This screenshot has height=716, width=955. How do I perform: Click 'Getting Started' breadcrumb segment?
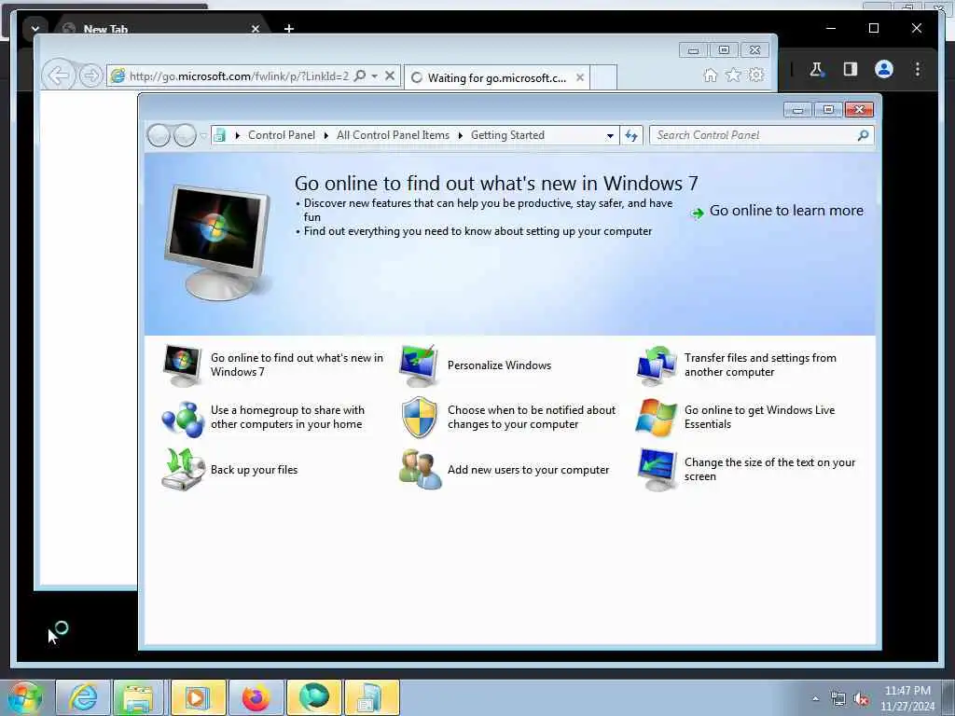[x=507, y=135]
